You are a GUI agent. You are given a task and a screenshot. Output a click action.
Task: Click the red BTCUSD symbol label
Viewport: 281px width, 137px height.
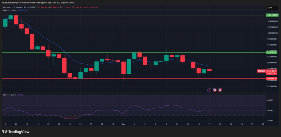[261, 71]
